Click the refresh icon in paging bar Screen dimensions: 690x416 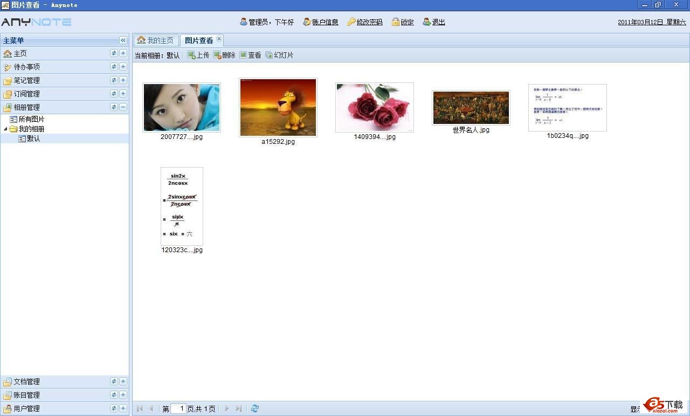[x=255, y=408]
